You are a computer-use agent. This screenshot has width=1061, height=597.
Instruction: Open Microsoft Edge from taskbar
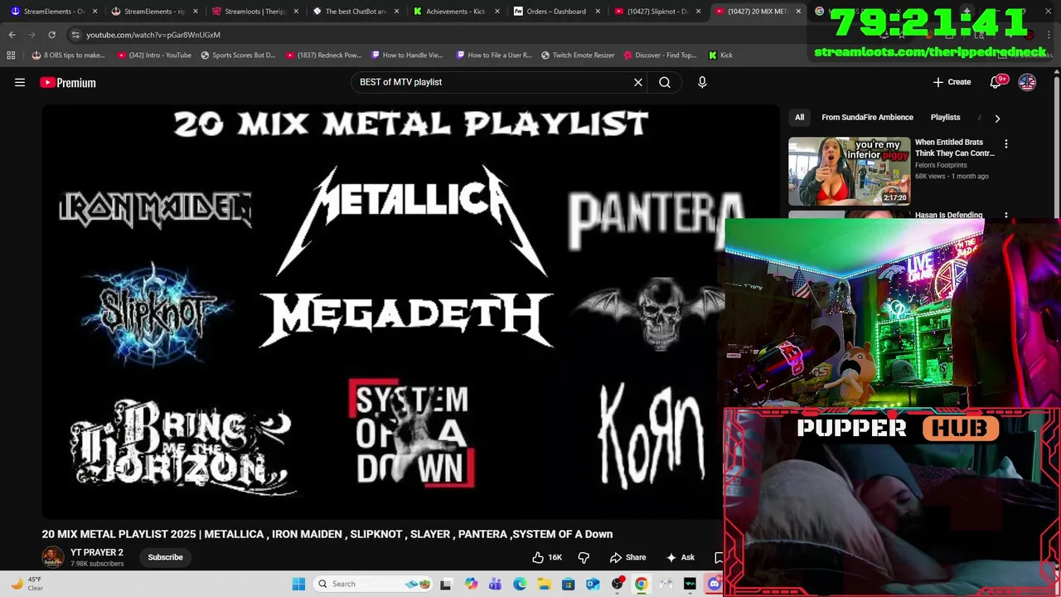pyautogui.click(x=520, y=584)
